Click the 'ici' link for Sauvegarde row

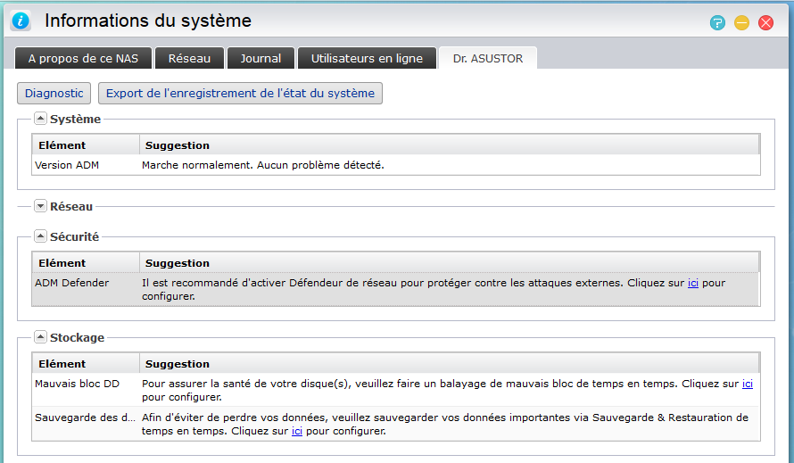[x=297, y=430]
